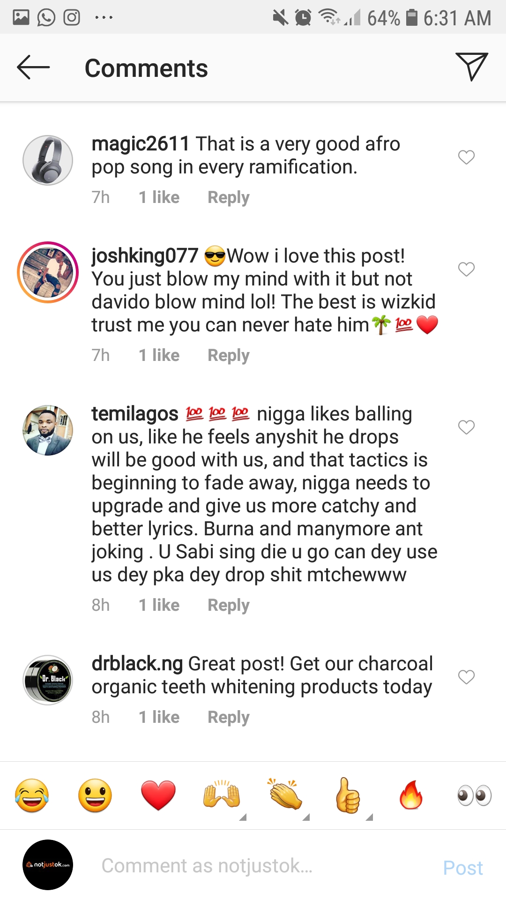The height and width of the screenshot is (900, 506).
Task: Open direct message paper plane icon
Action: [x=471, y=67]
